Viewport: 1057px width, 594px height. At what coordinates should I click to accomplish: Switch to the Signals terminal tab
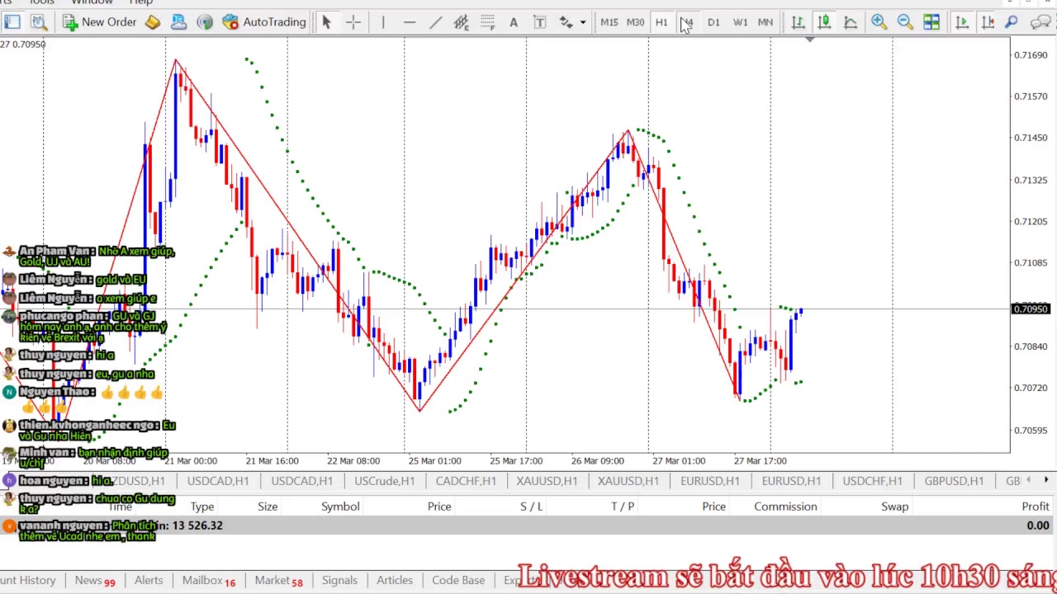(339, 581)
